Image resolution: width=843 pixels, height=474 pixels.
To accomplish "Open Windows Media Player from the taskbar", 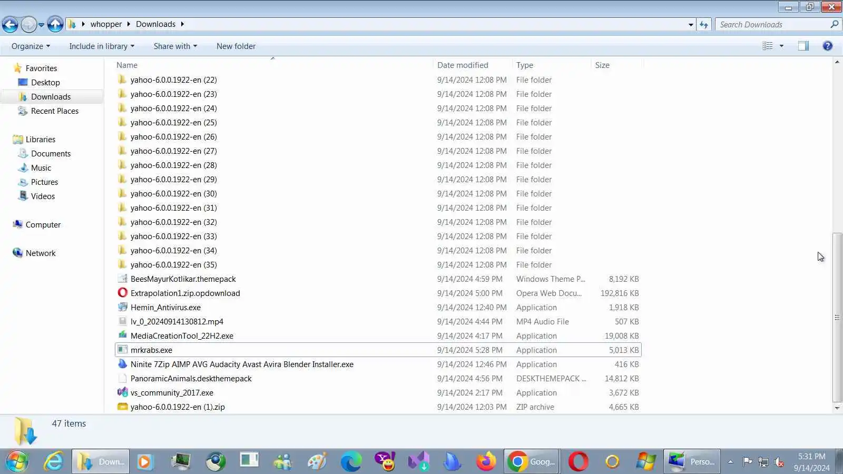I will tap(144, 462).
